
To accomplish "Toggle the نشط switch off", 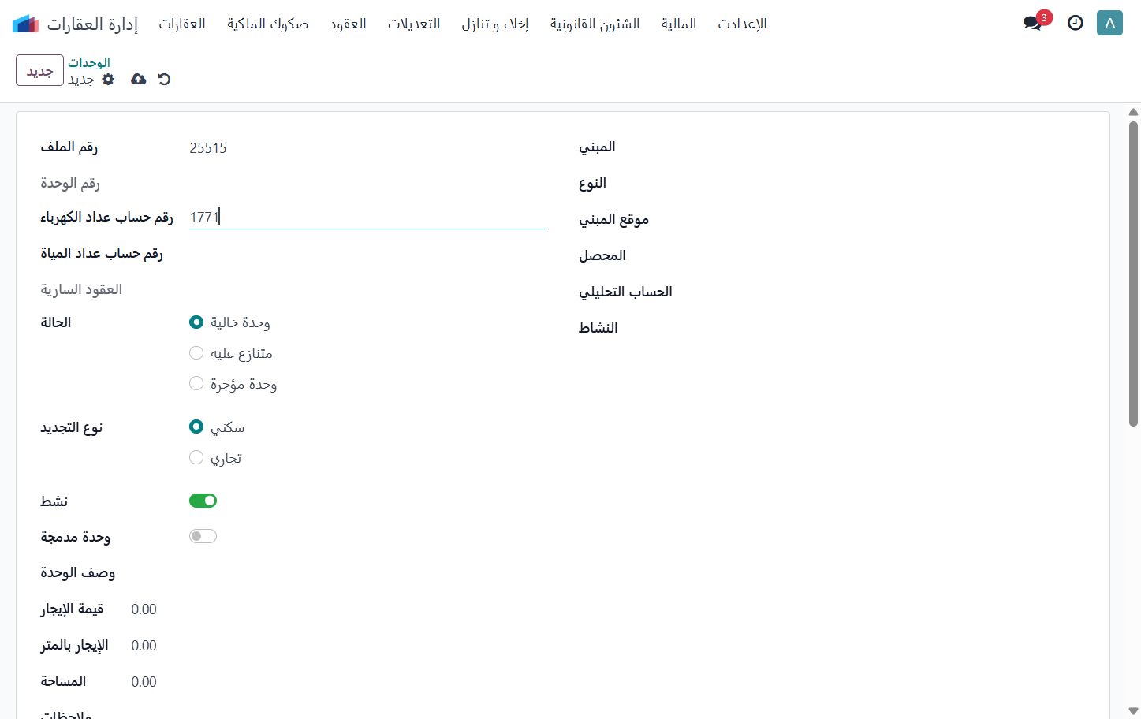I will click(203, 501).
